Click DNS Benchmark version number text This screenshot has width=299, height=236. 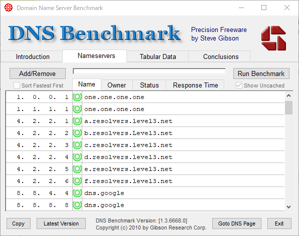click(141, 220)
